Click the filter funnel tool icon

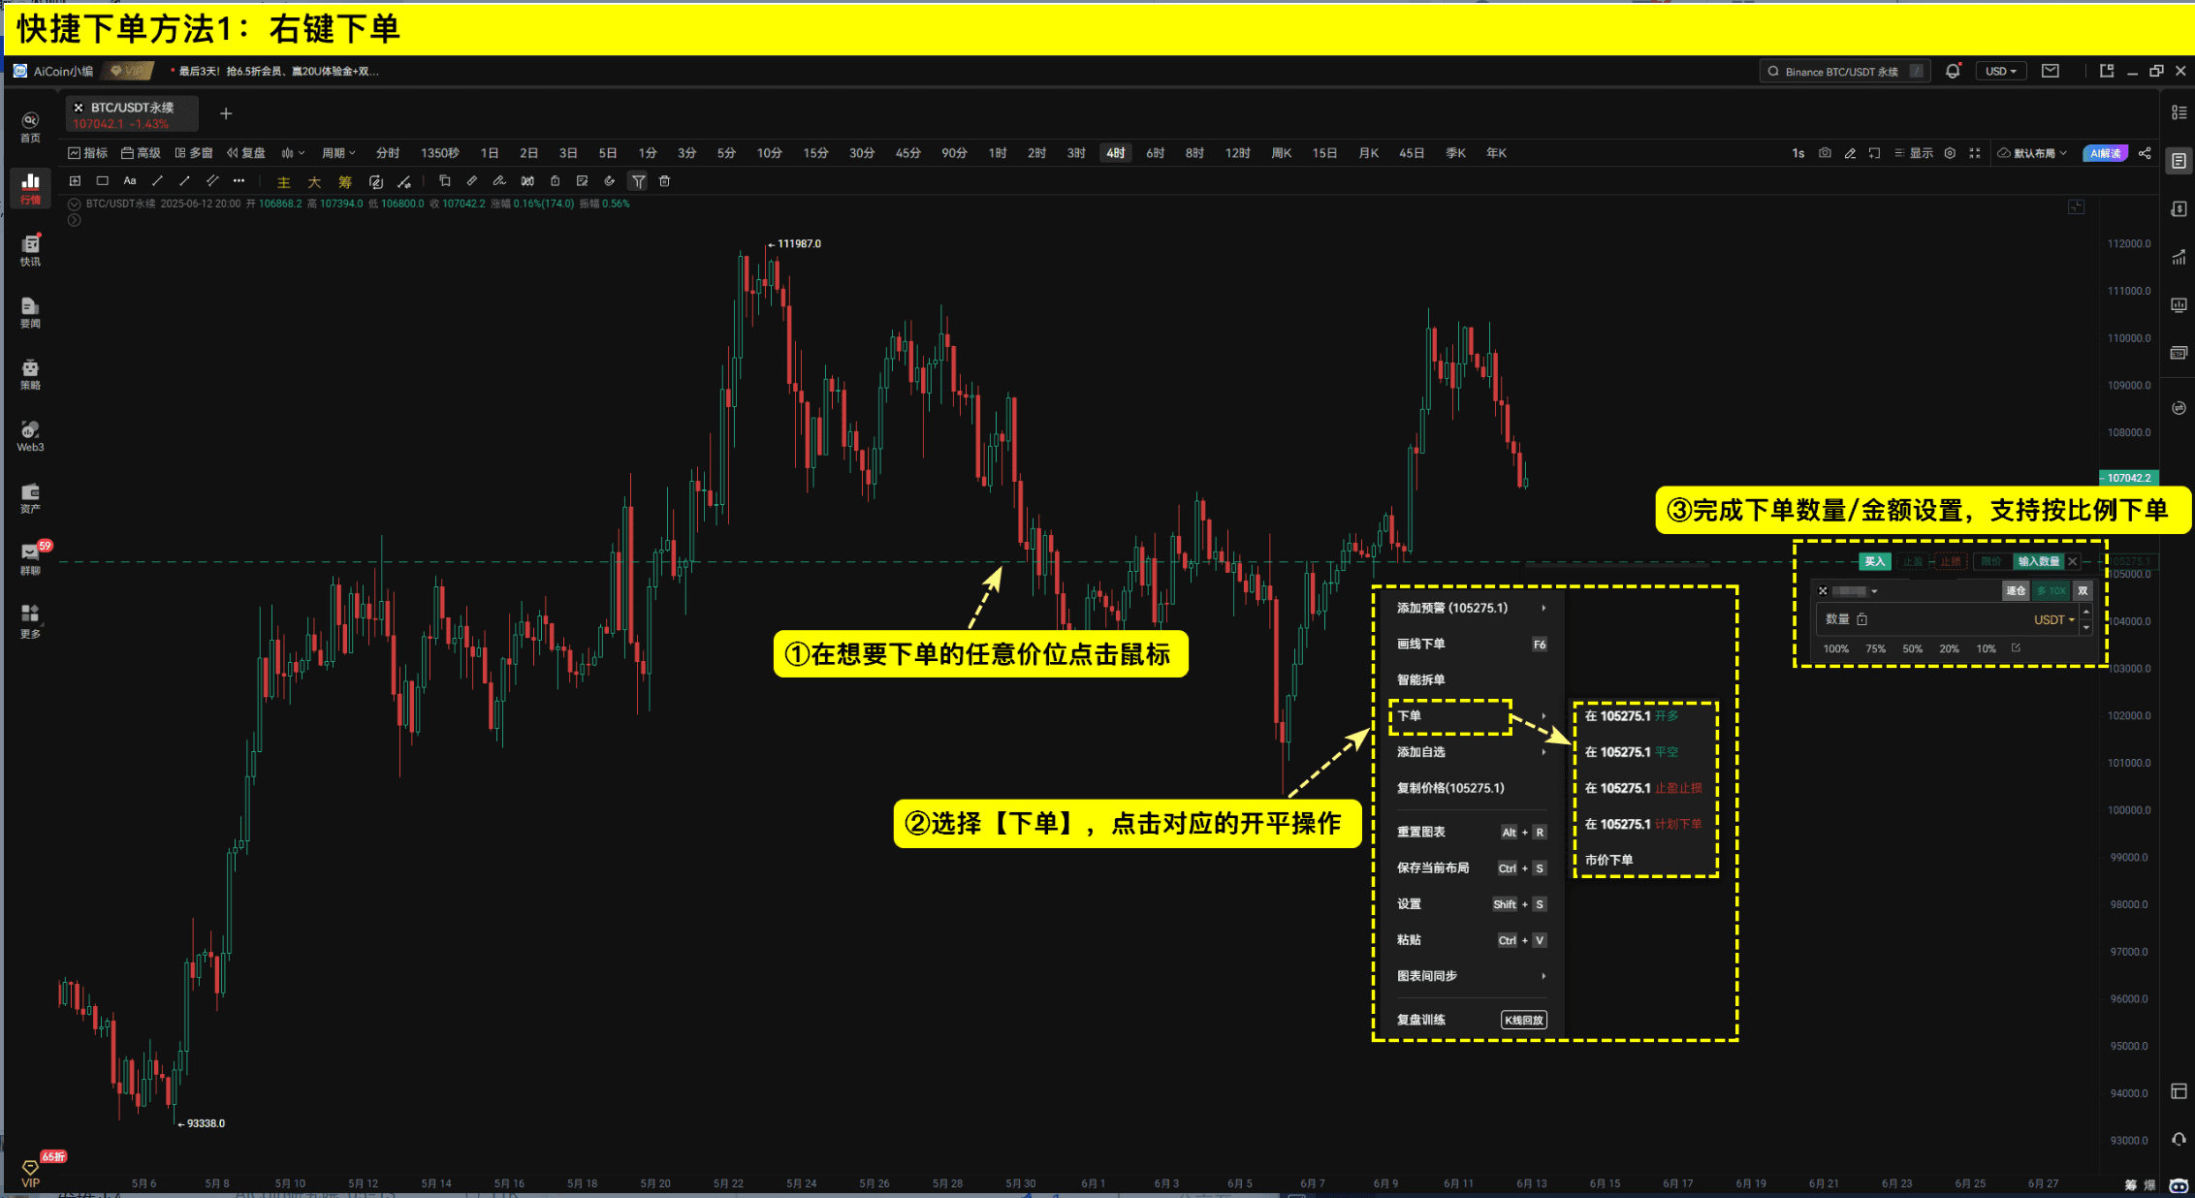[x=638, y=181]
